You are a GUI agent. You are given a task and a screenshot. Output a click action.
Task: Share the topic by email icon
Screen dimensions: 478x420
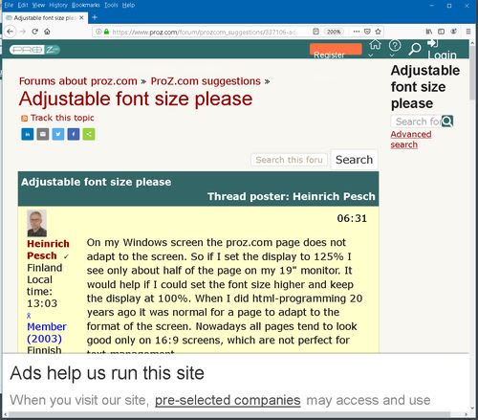pyautogui.click(x=43, y=134)
